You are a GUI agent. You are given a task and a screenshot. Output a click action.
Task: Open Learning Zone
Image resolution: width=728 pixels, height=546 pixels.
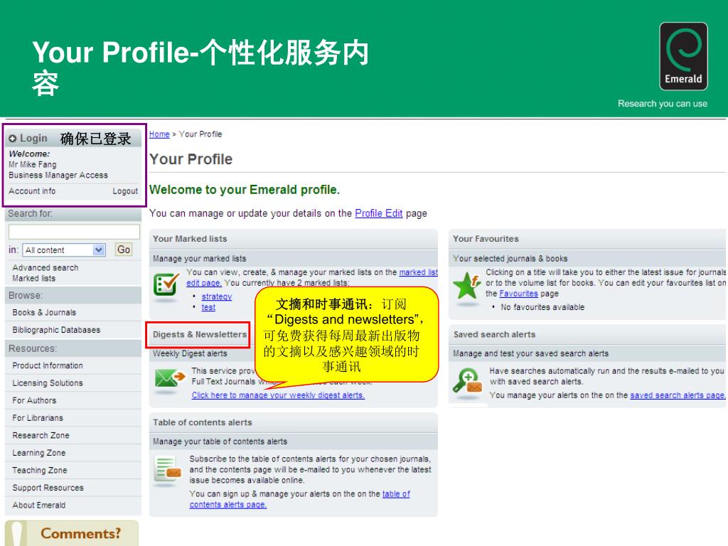tap(39, 453)
